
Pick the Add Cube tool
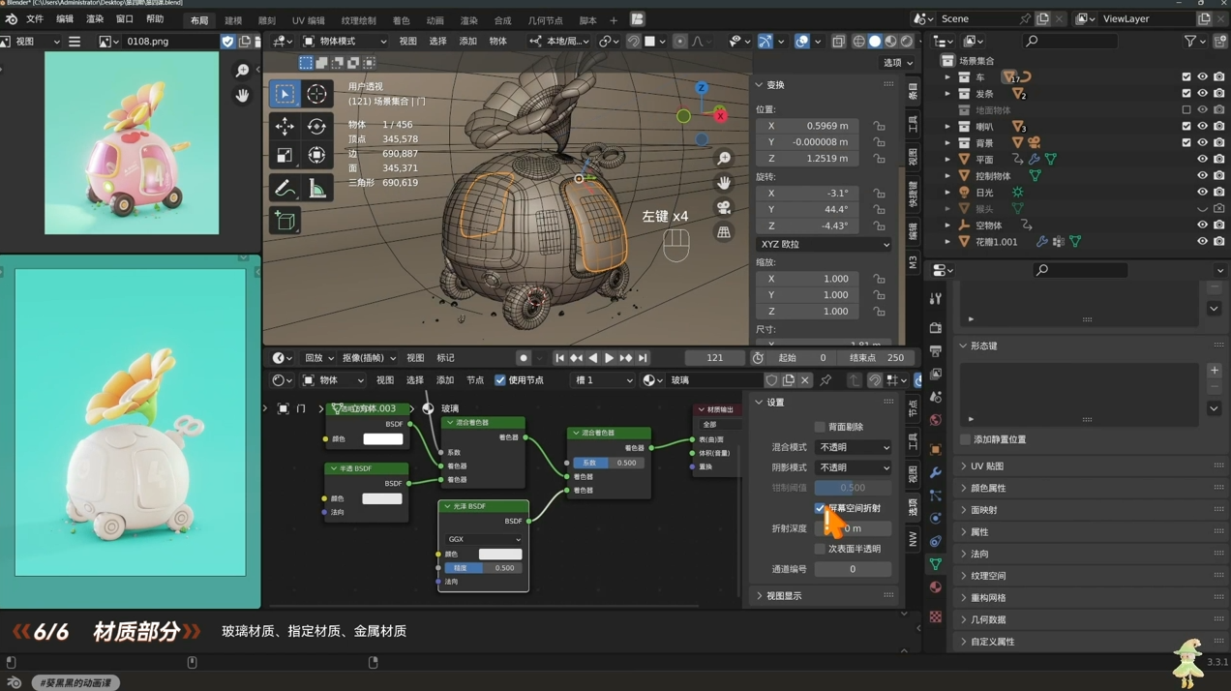(285, 221)
